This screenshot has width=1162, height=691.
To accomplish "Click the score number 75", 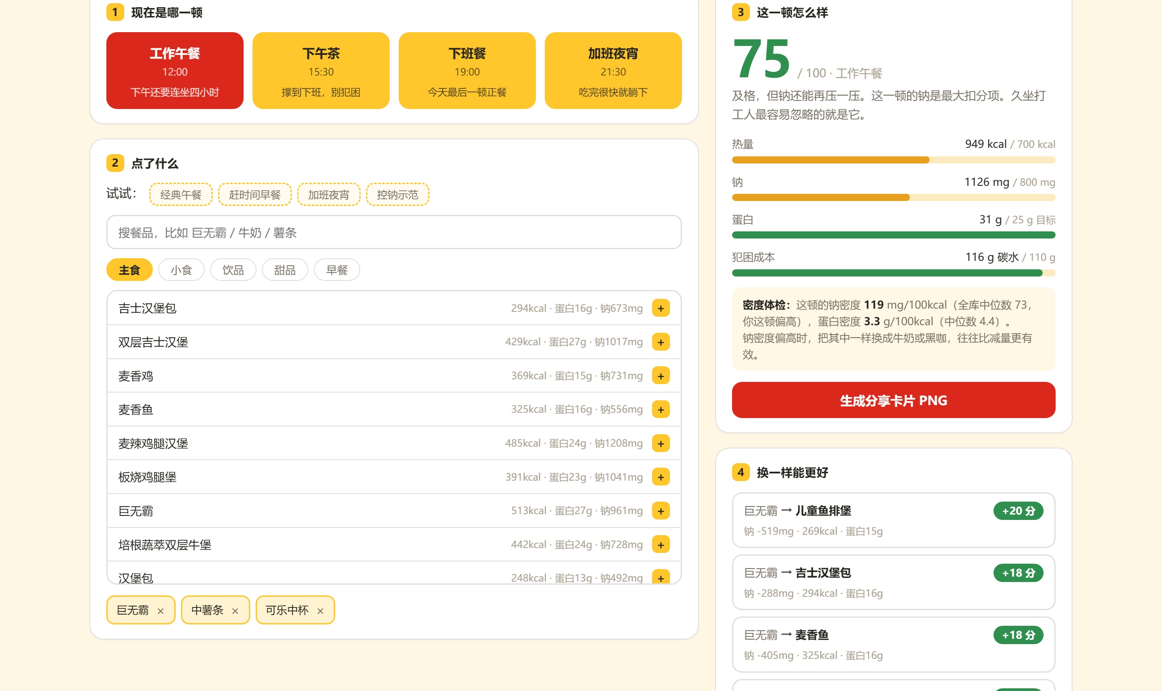I will click(x=761, y=59).
